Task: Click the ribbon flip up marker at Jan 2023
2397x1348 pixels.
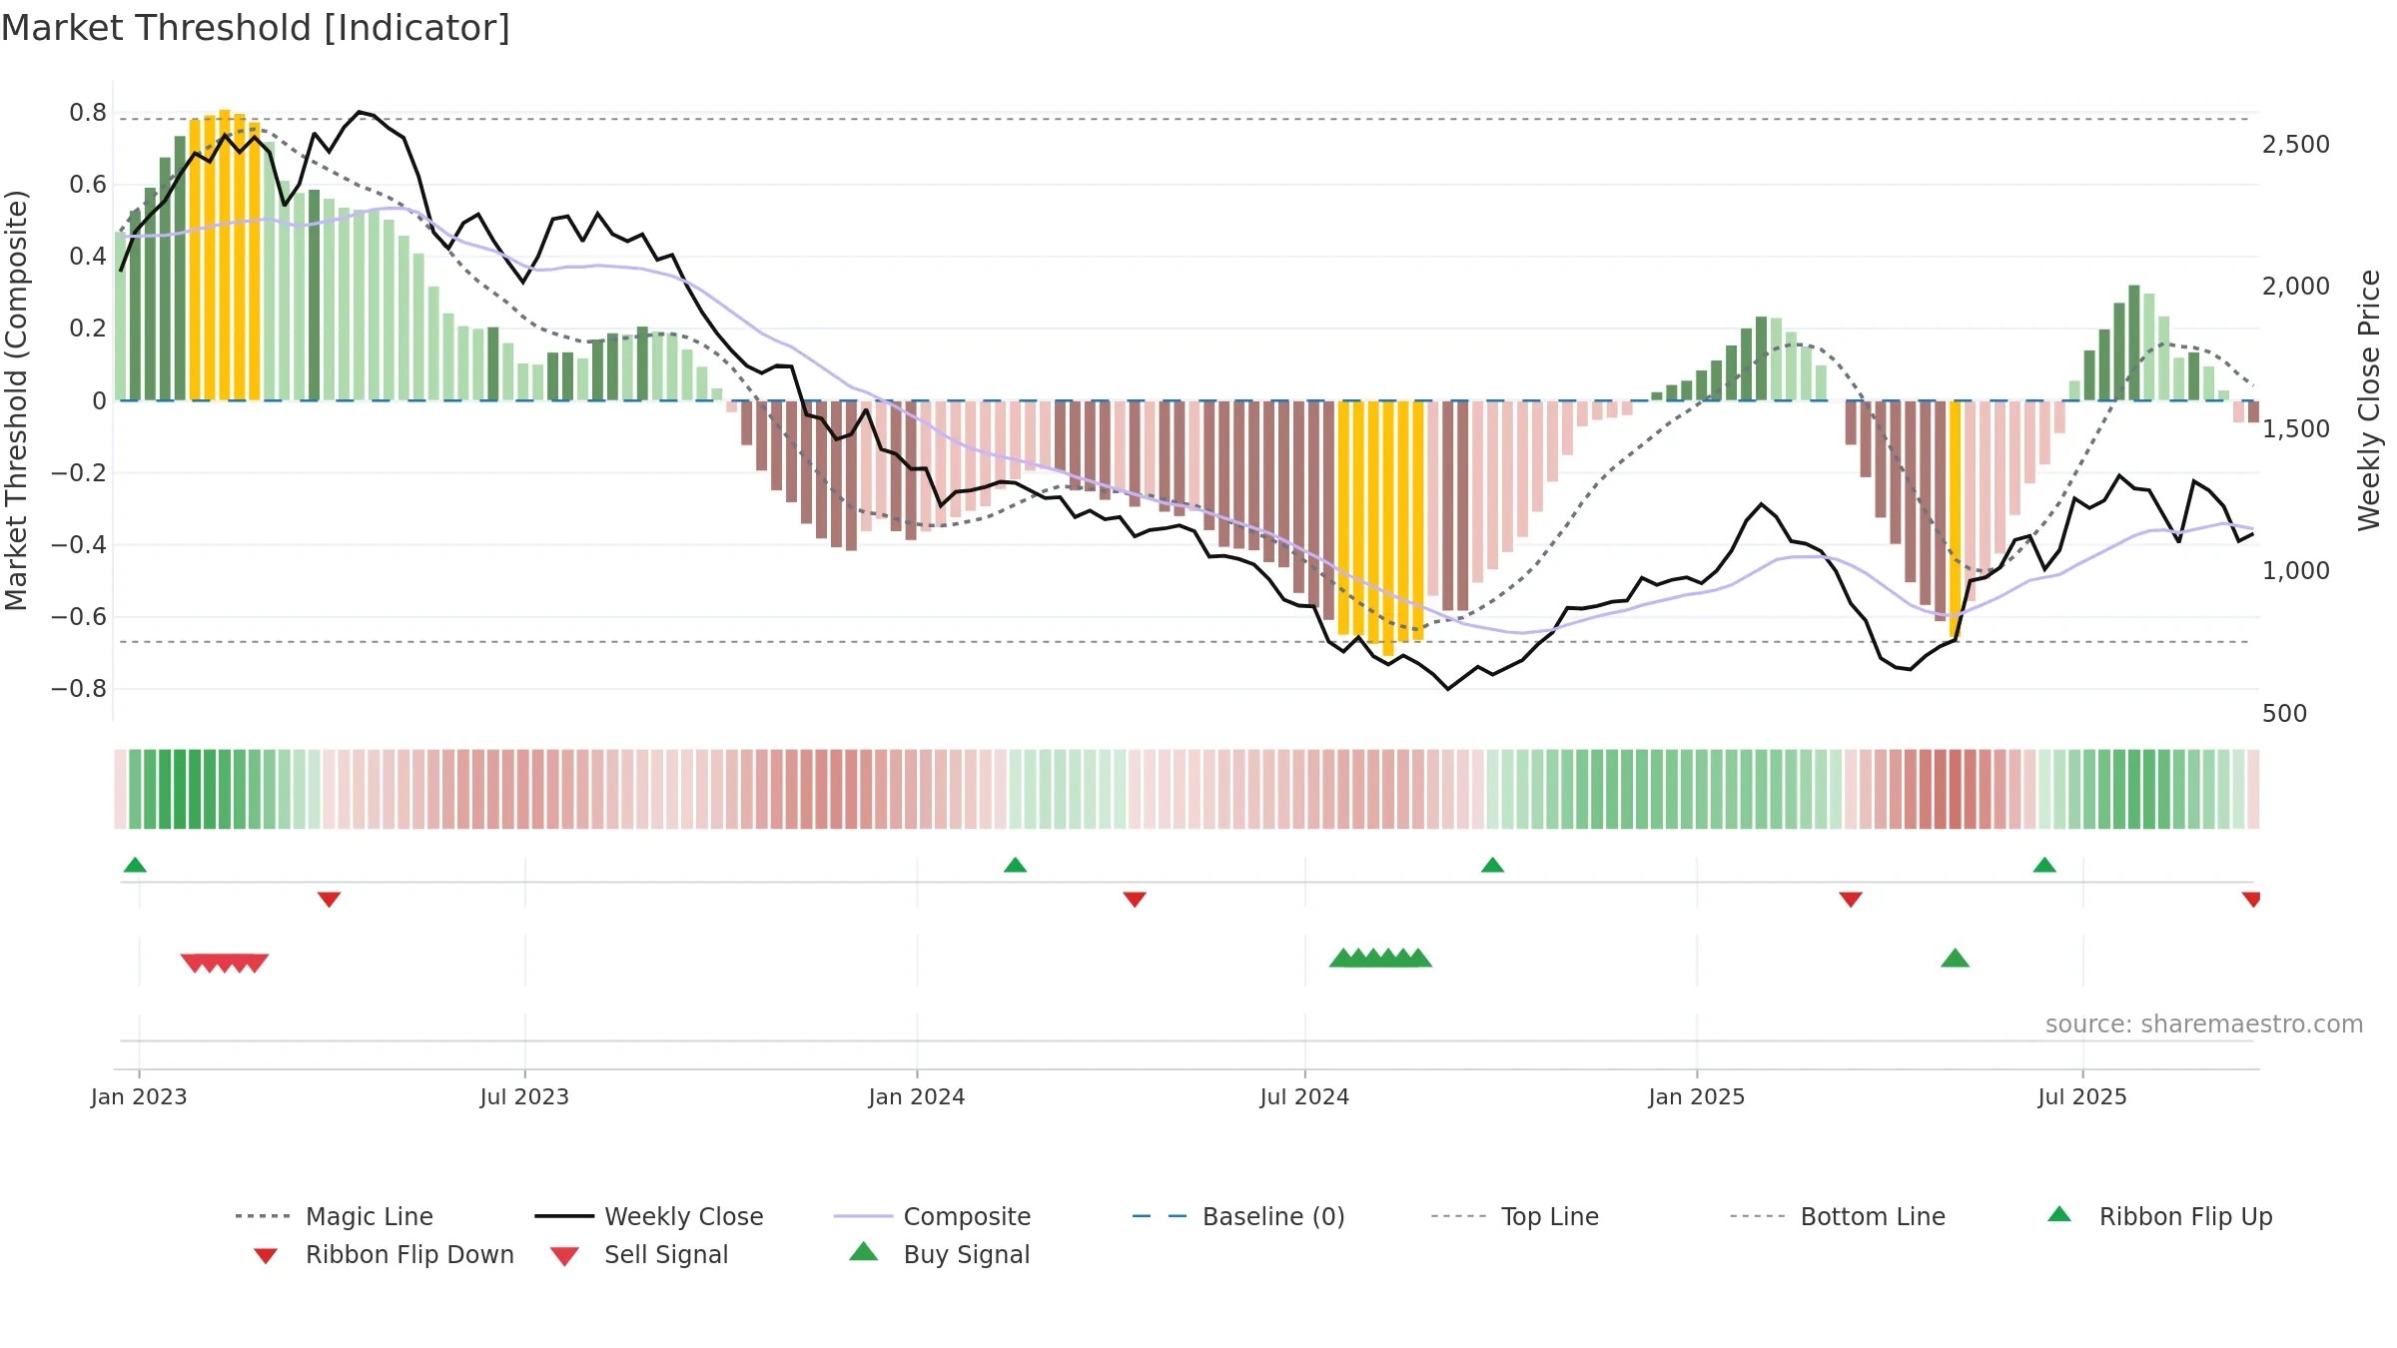Action: 135,865
